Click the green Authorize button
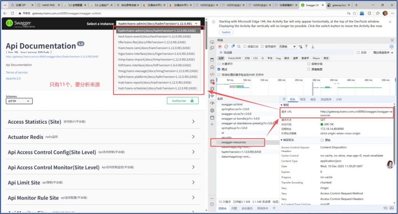This screenshot has height=214, width=398. click(x=182, y=101)
